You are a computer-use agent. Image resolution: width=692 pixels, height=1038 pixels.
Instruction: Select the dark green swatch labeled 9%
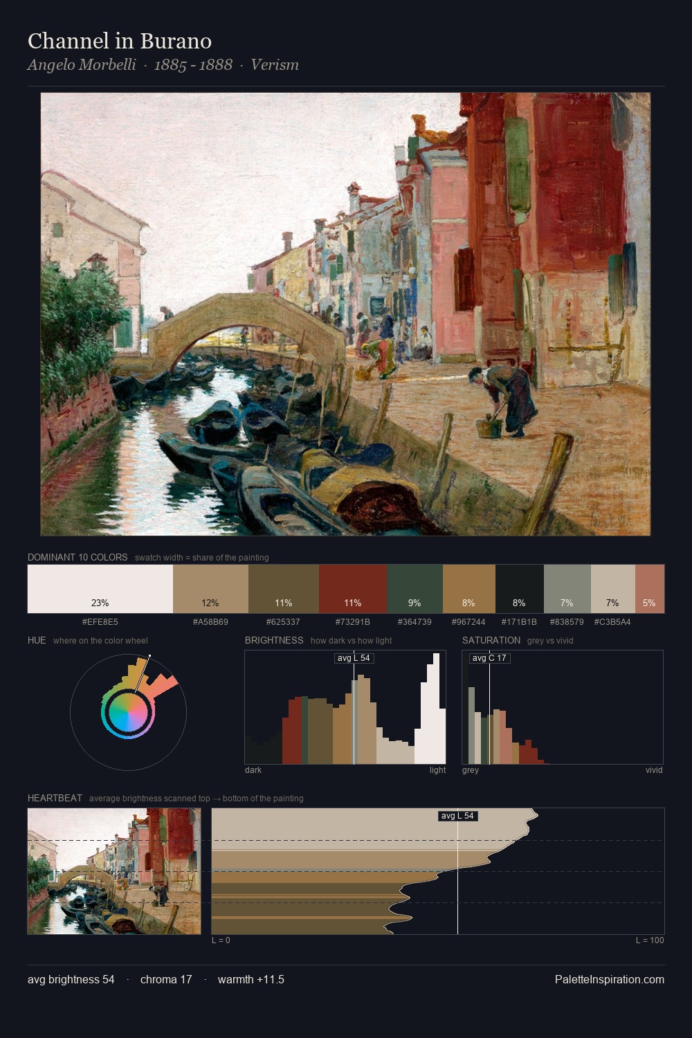point(415,589)
